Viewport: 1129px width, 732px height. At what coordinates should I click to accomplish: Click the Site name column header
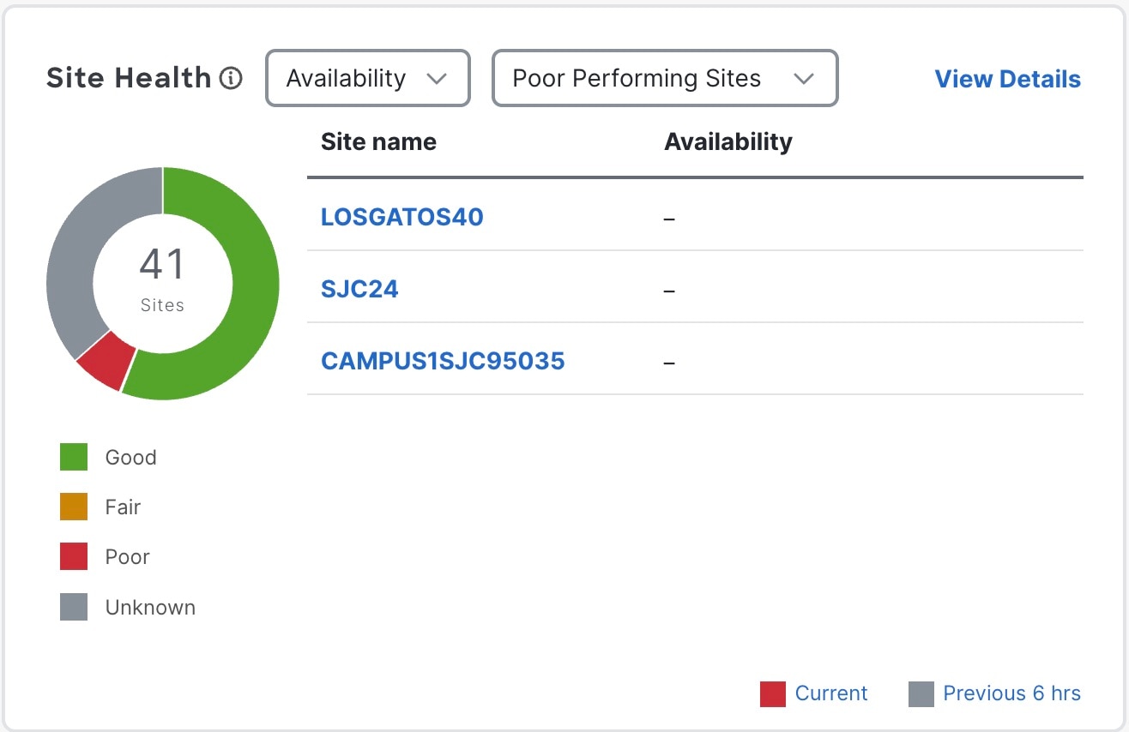(x=378, y=141)
